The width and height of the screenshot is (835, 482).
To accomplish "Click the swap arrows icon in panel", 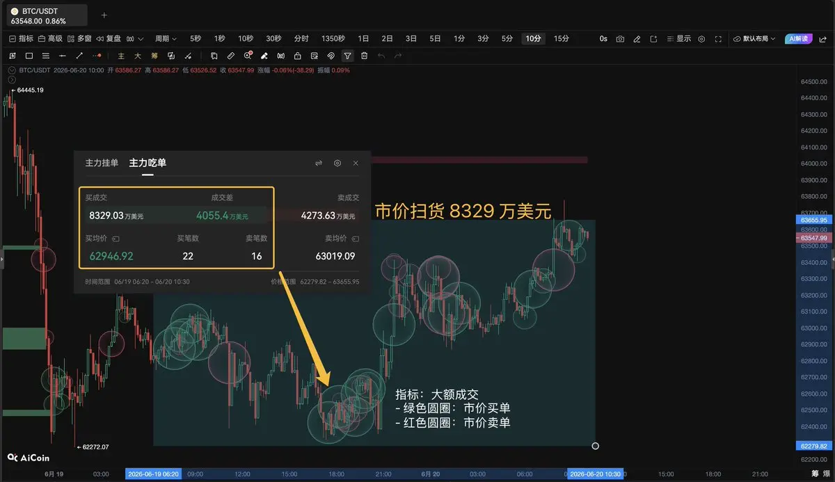I will (319, 163).
